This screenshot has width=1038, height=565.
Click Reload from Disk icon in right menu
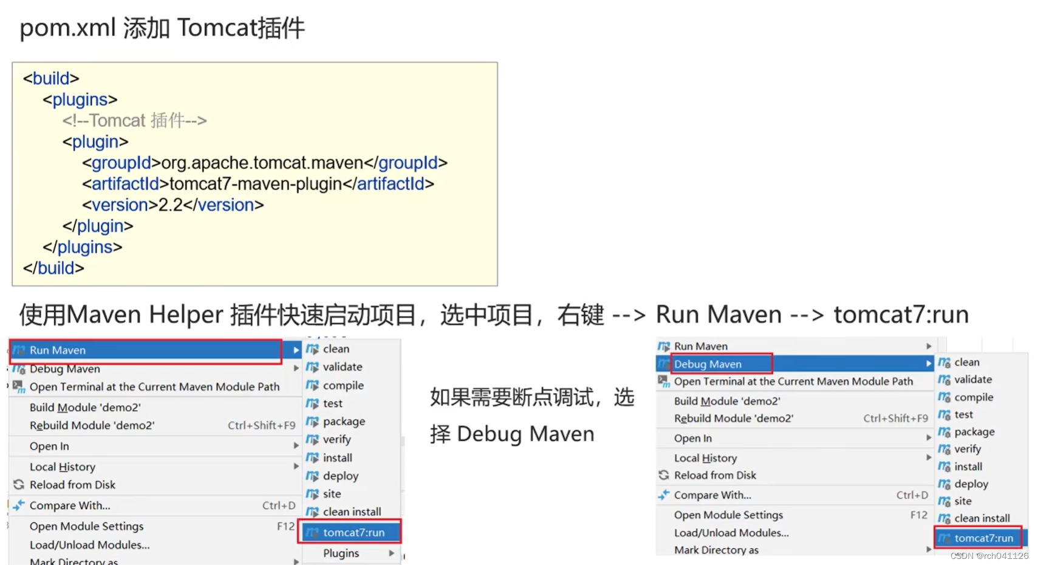click(663, 475)
